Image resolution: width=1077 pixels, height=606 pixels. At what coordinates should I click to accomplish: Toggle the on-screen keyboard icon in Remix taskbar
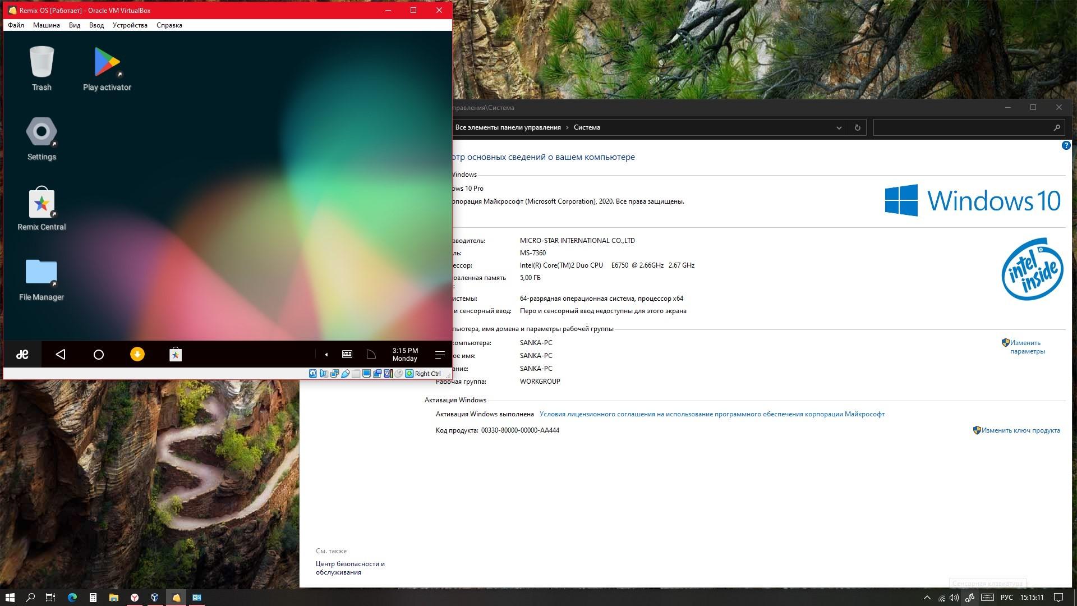(x=347, y=354)
